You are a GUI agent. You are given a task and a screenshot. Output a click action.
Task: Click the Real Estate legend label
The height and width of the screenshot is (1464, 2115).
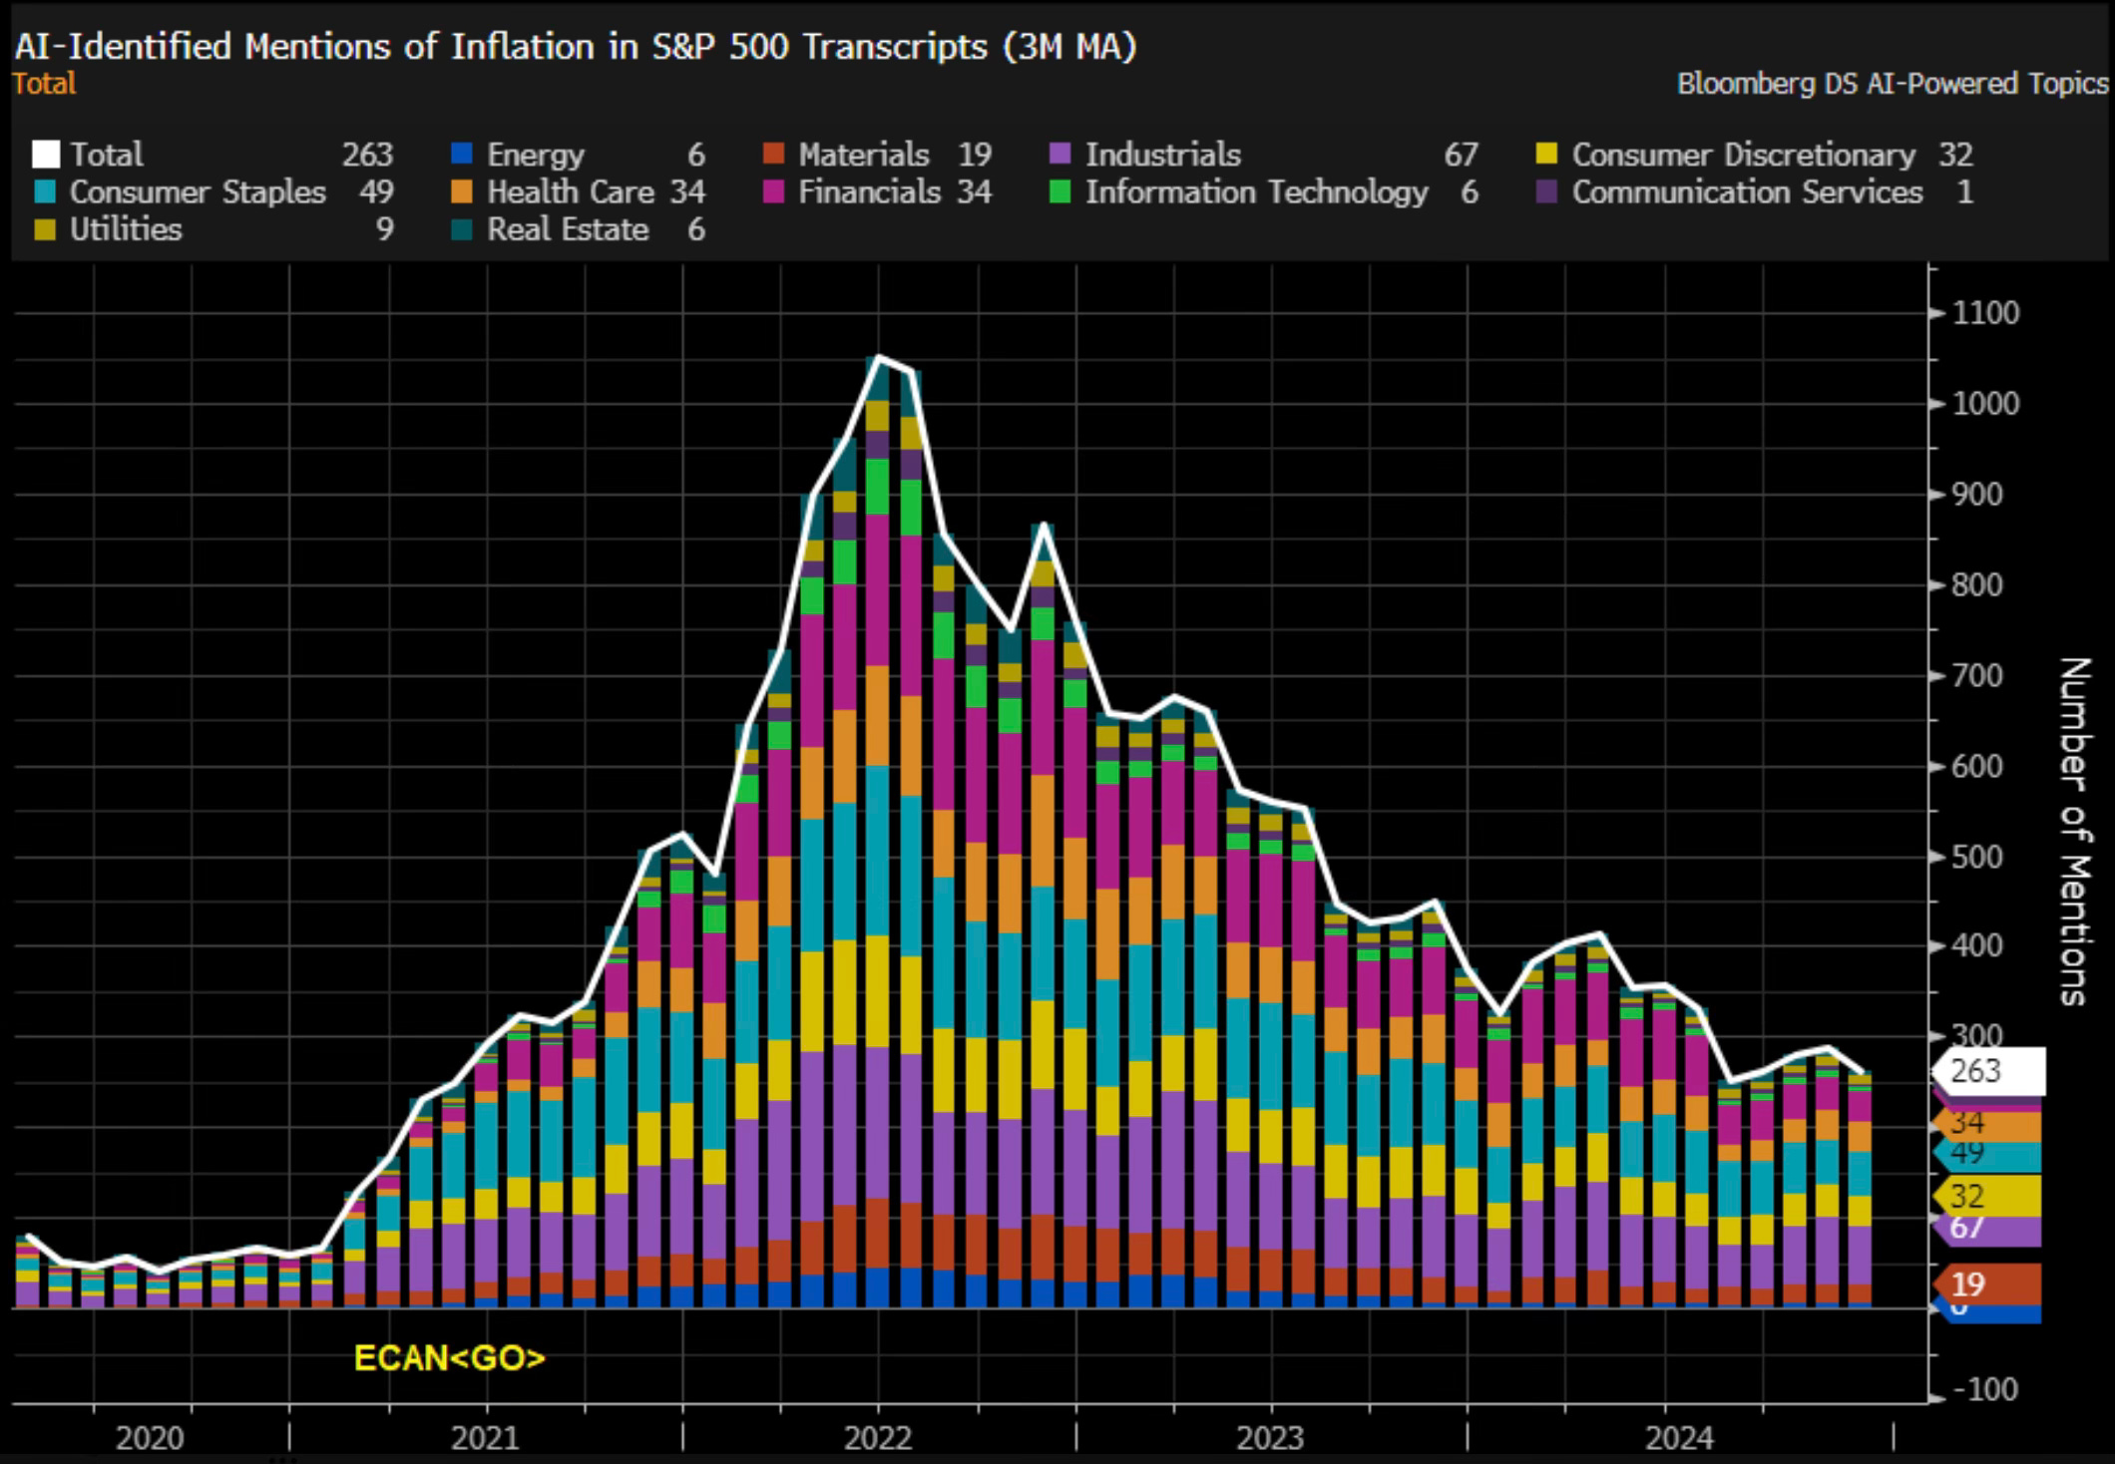tap(567, 229)
